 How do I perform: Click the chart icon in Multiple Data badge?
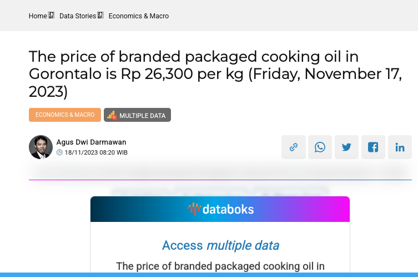(112, 115)
